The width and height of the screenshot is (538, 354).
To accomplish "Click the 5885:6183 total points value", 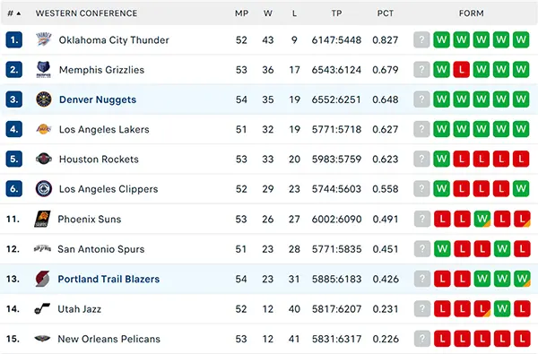I will coord(336,279).
